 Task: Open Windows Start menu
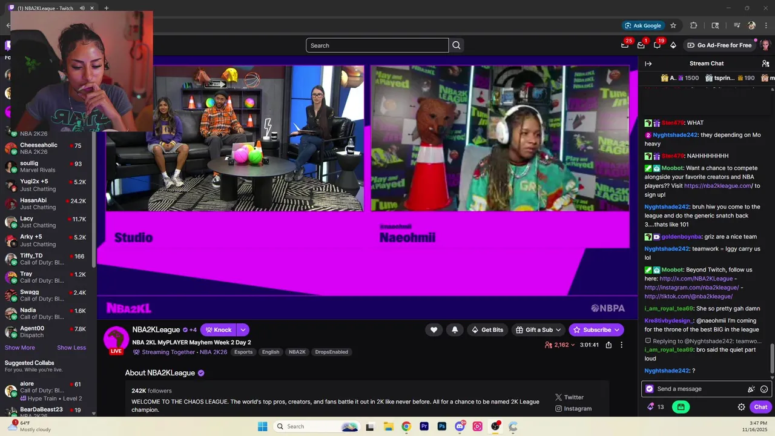[x=262, y=426]
